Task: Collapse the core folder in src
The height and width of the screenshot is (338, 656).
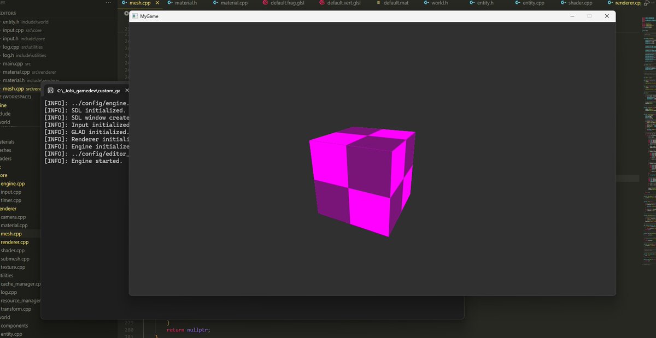Action: pyautogui.click(x=4, y=175)
